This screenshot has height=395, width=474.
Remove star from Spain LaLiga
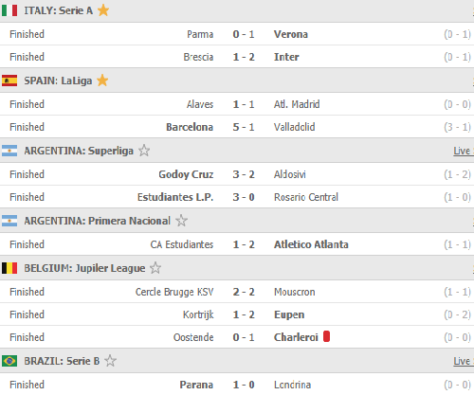pos(102,81)
